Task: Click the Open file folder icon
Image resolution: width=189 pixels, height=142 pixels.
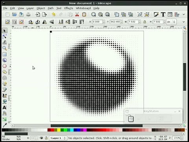Action: 15,14
